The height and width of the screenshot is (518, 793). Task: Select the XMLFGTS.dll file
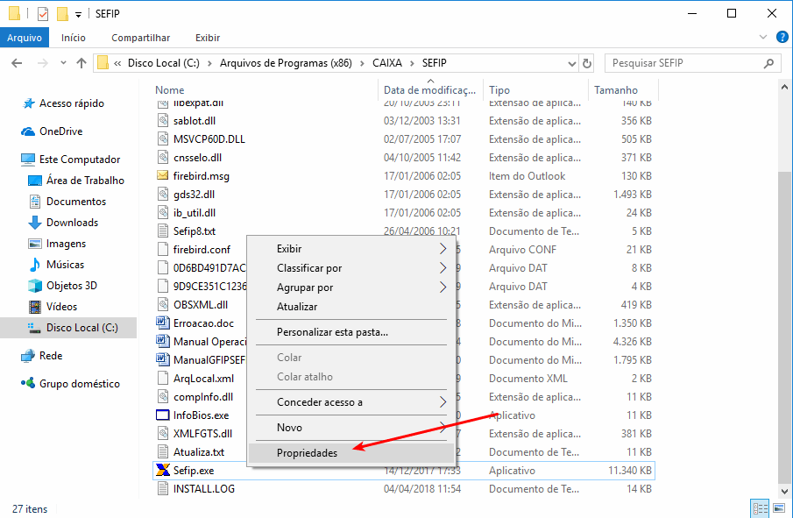pyautogui.click(x=202, y=434)
